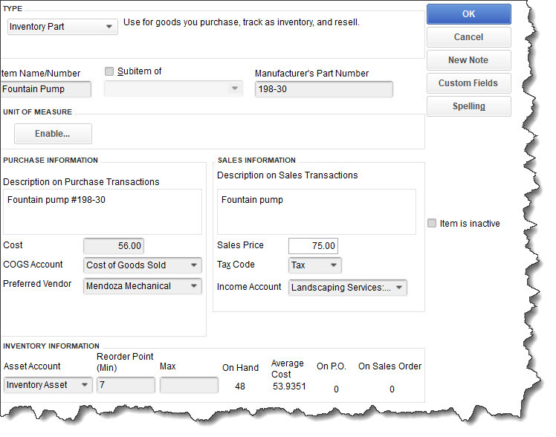This screenshot has width=556, height=437.
Task: Click the Max inventory field
Action: point(189,385)
